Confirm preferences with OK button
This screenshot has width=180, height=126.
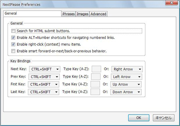click(x=139, y=118)
